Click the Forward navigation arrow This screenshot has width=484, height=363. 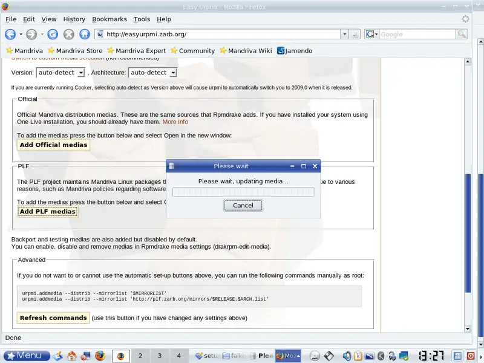(x=31, y=34)
